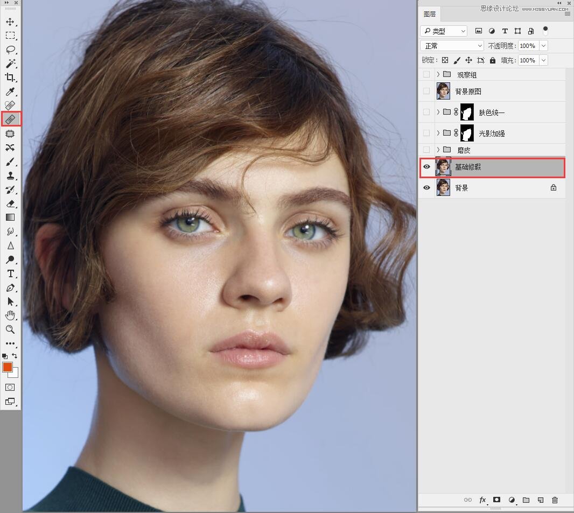
Task: Select the 背景原图 layer thumbnail
Action: 443,91
